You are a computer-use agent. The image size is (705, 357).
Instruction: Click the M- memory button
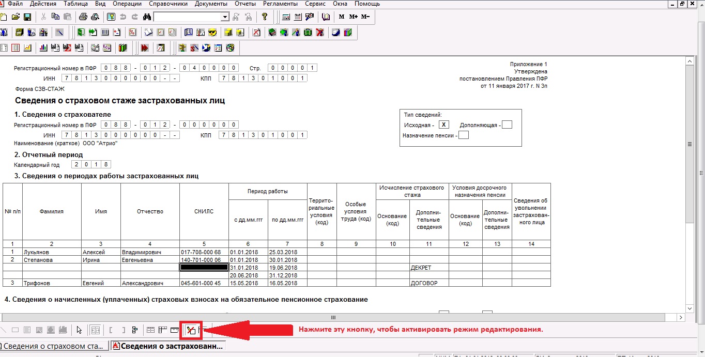[365, 17]
